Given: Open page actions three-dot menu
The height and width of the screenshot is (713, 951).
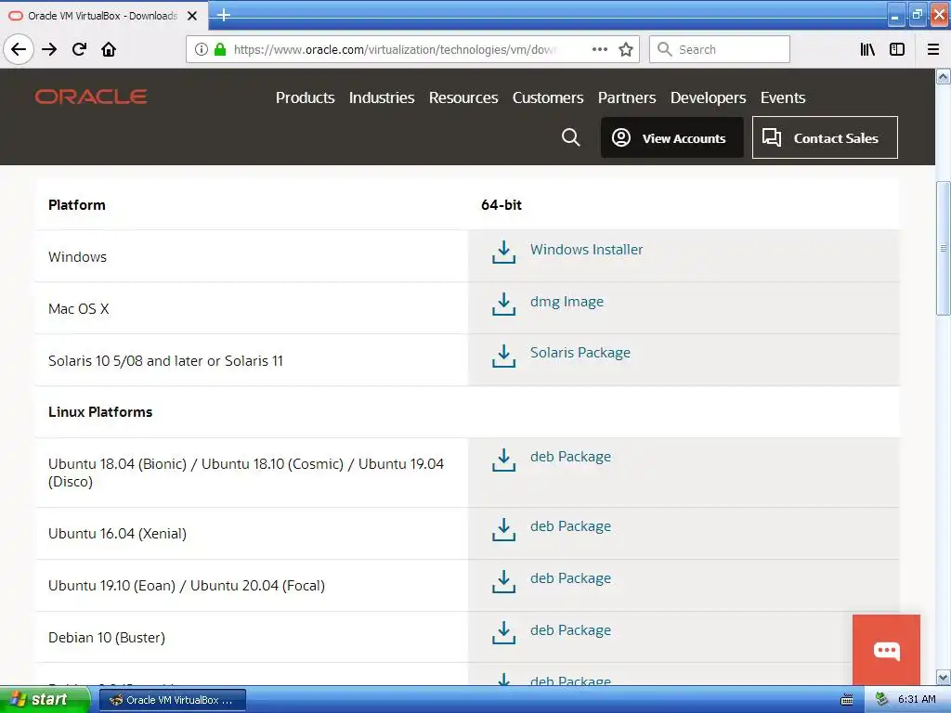Looking at the screenshot, I should tap(600, 49).
